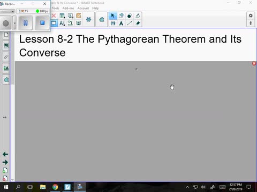The width and height of the screenshot is (257, 192).
Task: Select the arrow Select tool
Action: pyautogui.click(x=113, y=15)
